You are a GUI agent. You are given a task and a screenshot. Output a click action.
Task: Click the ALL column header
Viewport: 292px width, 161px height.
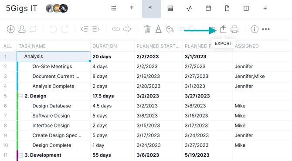7,46
